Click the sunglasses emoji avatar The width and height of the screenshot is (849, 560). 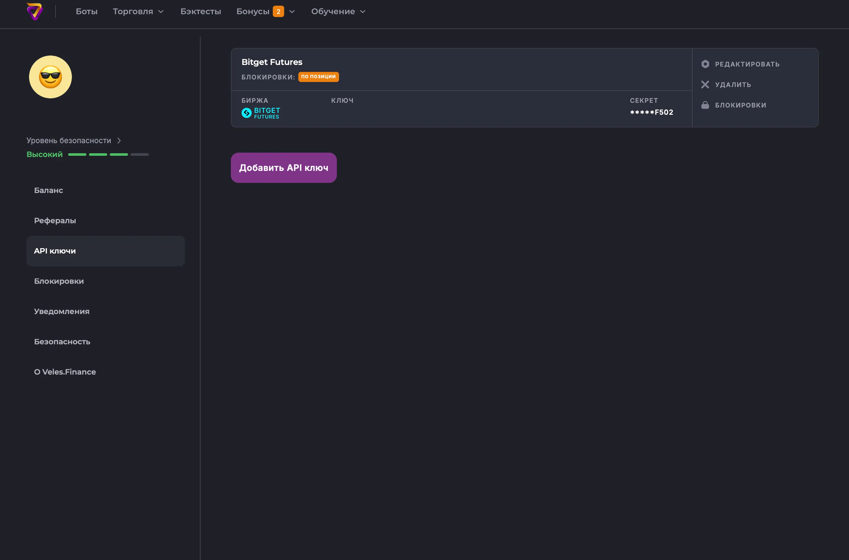(x=50, y=77)
